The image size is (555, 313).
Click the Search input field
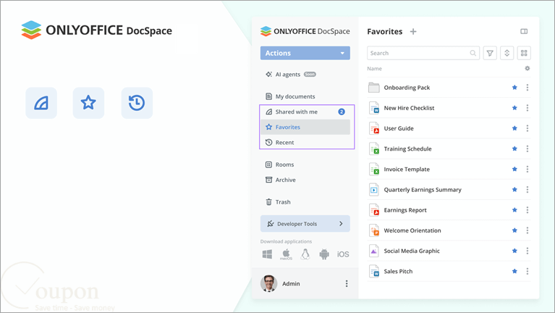(423, 53)
